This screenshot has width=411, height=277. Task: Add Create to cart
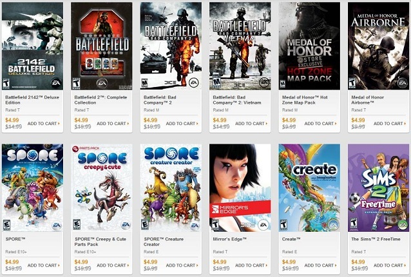coord(320,265)
